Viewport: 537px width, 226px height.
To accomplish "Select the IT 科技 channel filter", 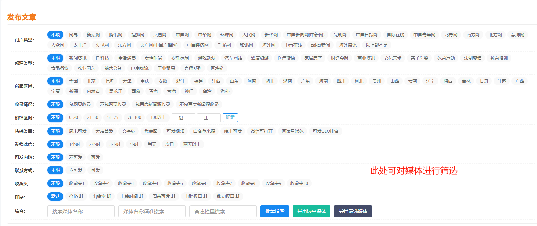I will pos(102,58).
